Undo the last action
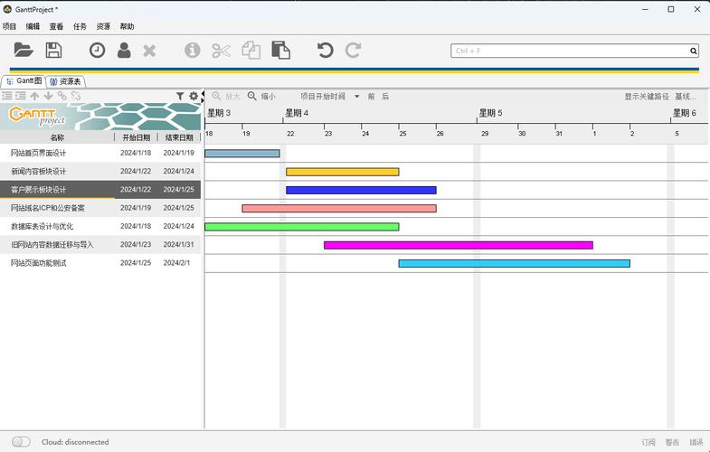 tap(325, 51)
